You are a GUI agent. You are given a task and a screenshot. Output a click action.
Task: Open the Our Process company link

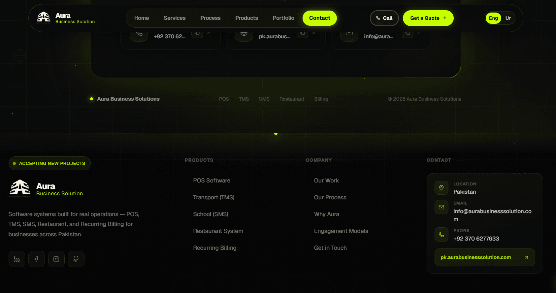pos(330,197)
